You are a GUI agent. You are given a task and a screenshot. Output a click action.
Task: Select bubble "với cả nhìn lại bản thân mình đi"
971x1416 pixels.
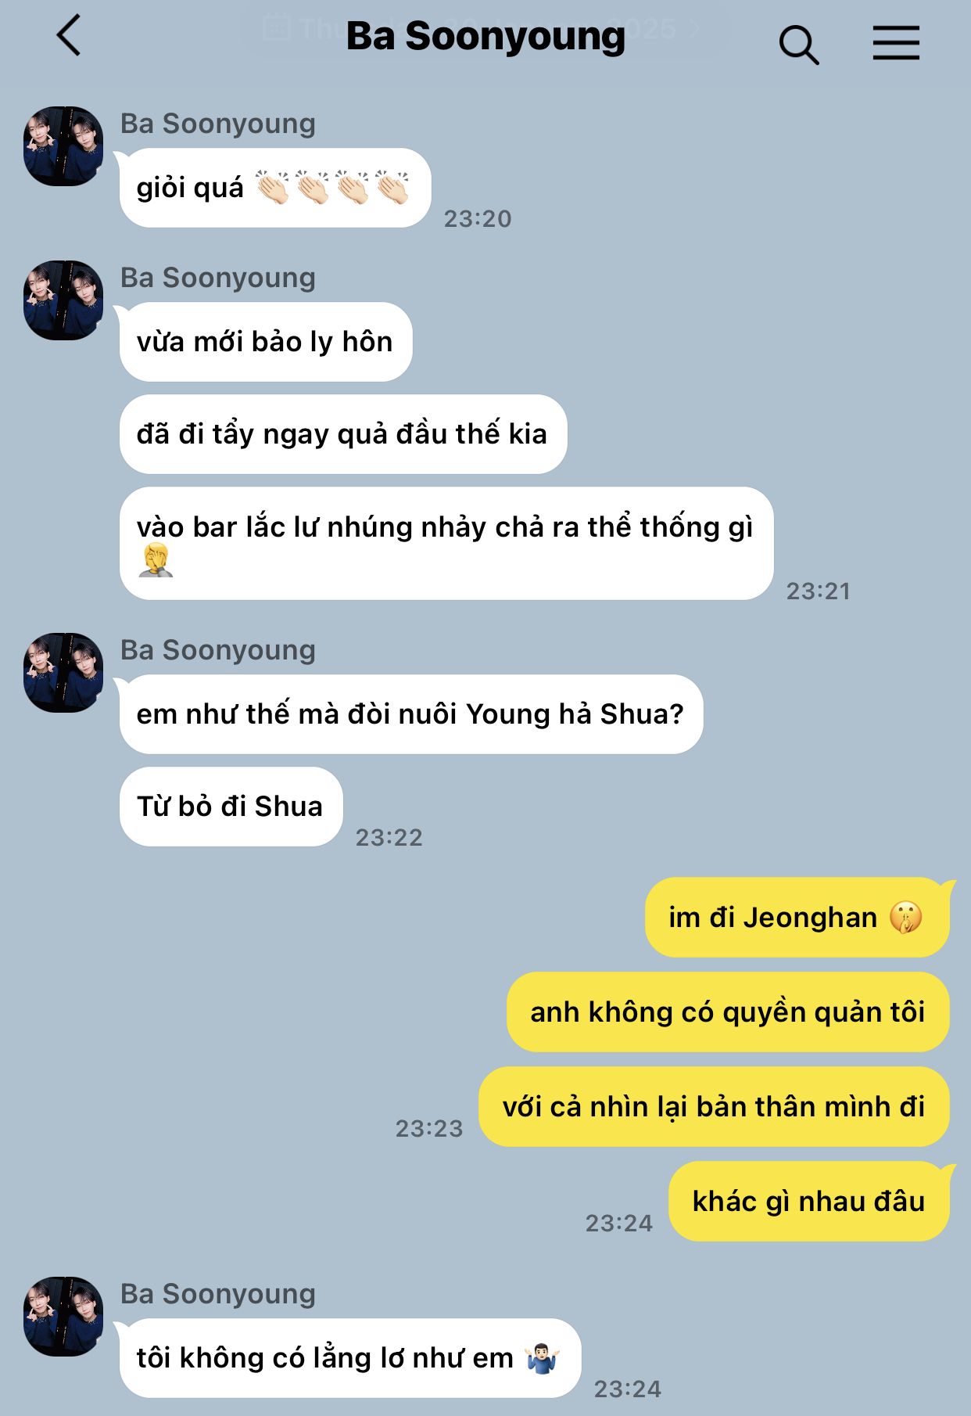714,1106
